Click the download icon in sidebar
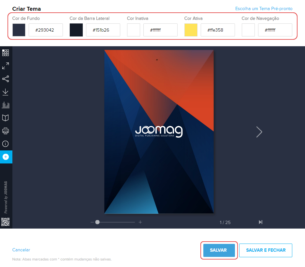This screenshot has width=305, height=267. click(x=6, y=92)
